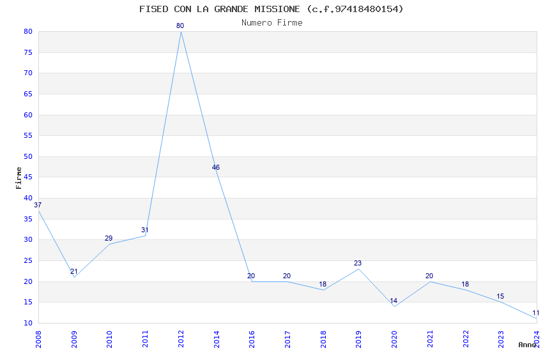The width and height of the screenshot is (543, 351).
Task: Click the y-axis value 30
Action: (28, 240)
